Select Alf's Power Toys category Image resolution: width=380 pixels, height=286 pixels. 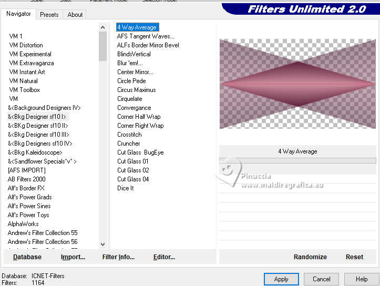[28, 215]
